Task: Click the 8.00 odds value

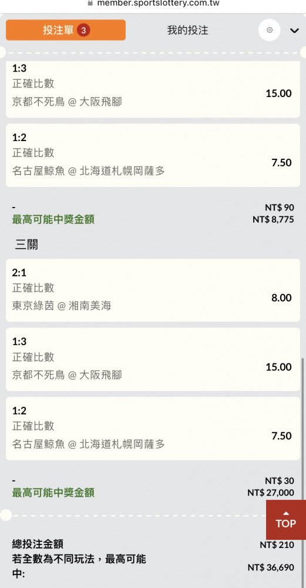Action: tap(281, 298)
